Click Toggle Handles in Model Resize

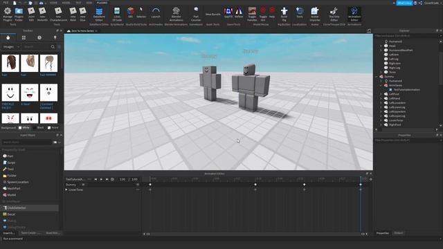(x=252, y=14)
